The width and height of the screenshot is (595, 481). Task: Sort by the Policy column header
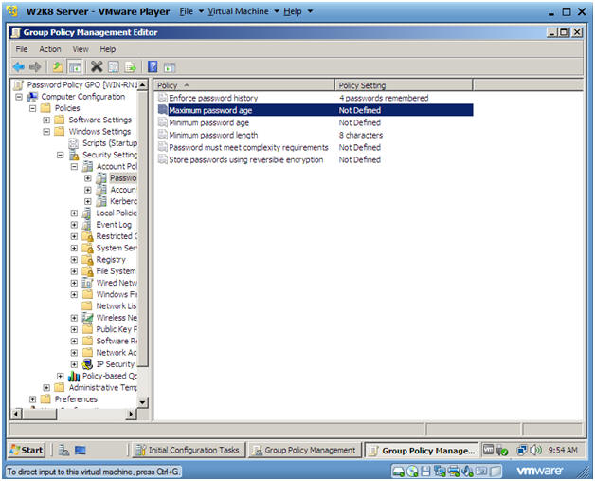click(x=244, y=85)
